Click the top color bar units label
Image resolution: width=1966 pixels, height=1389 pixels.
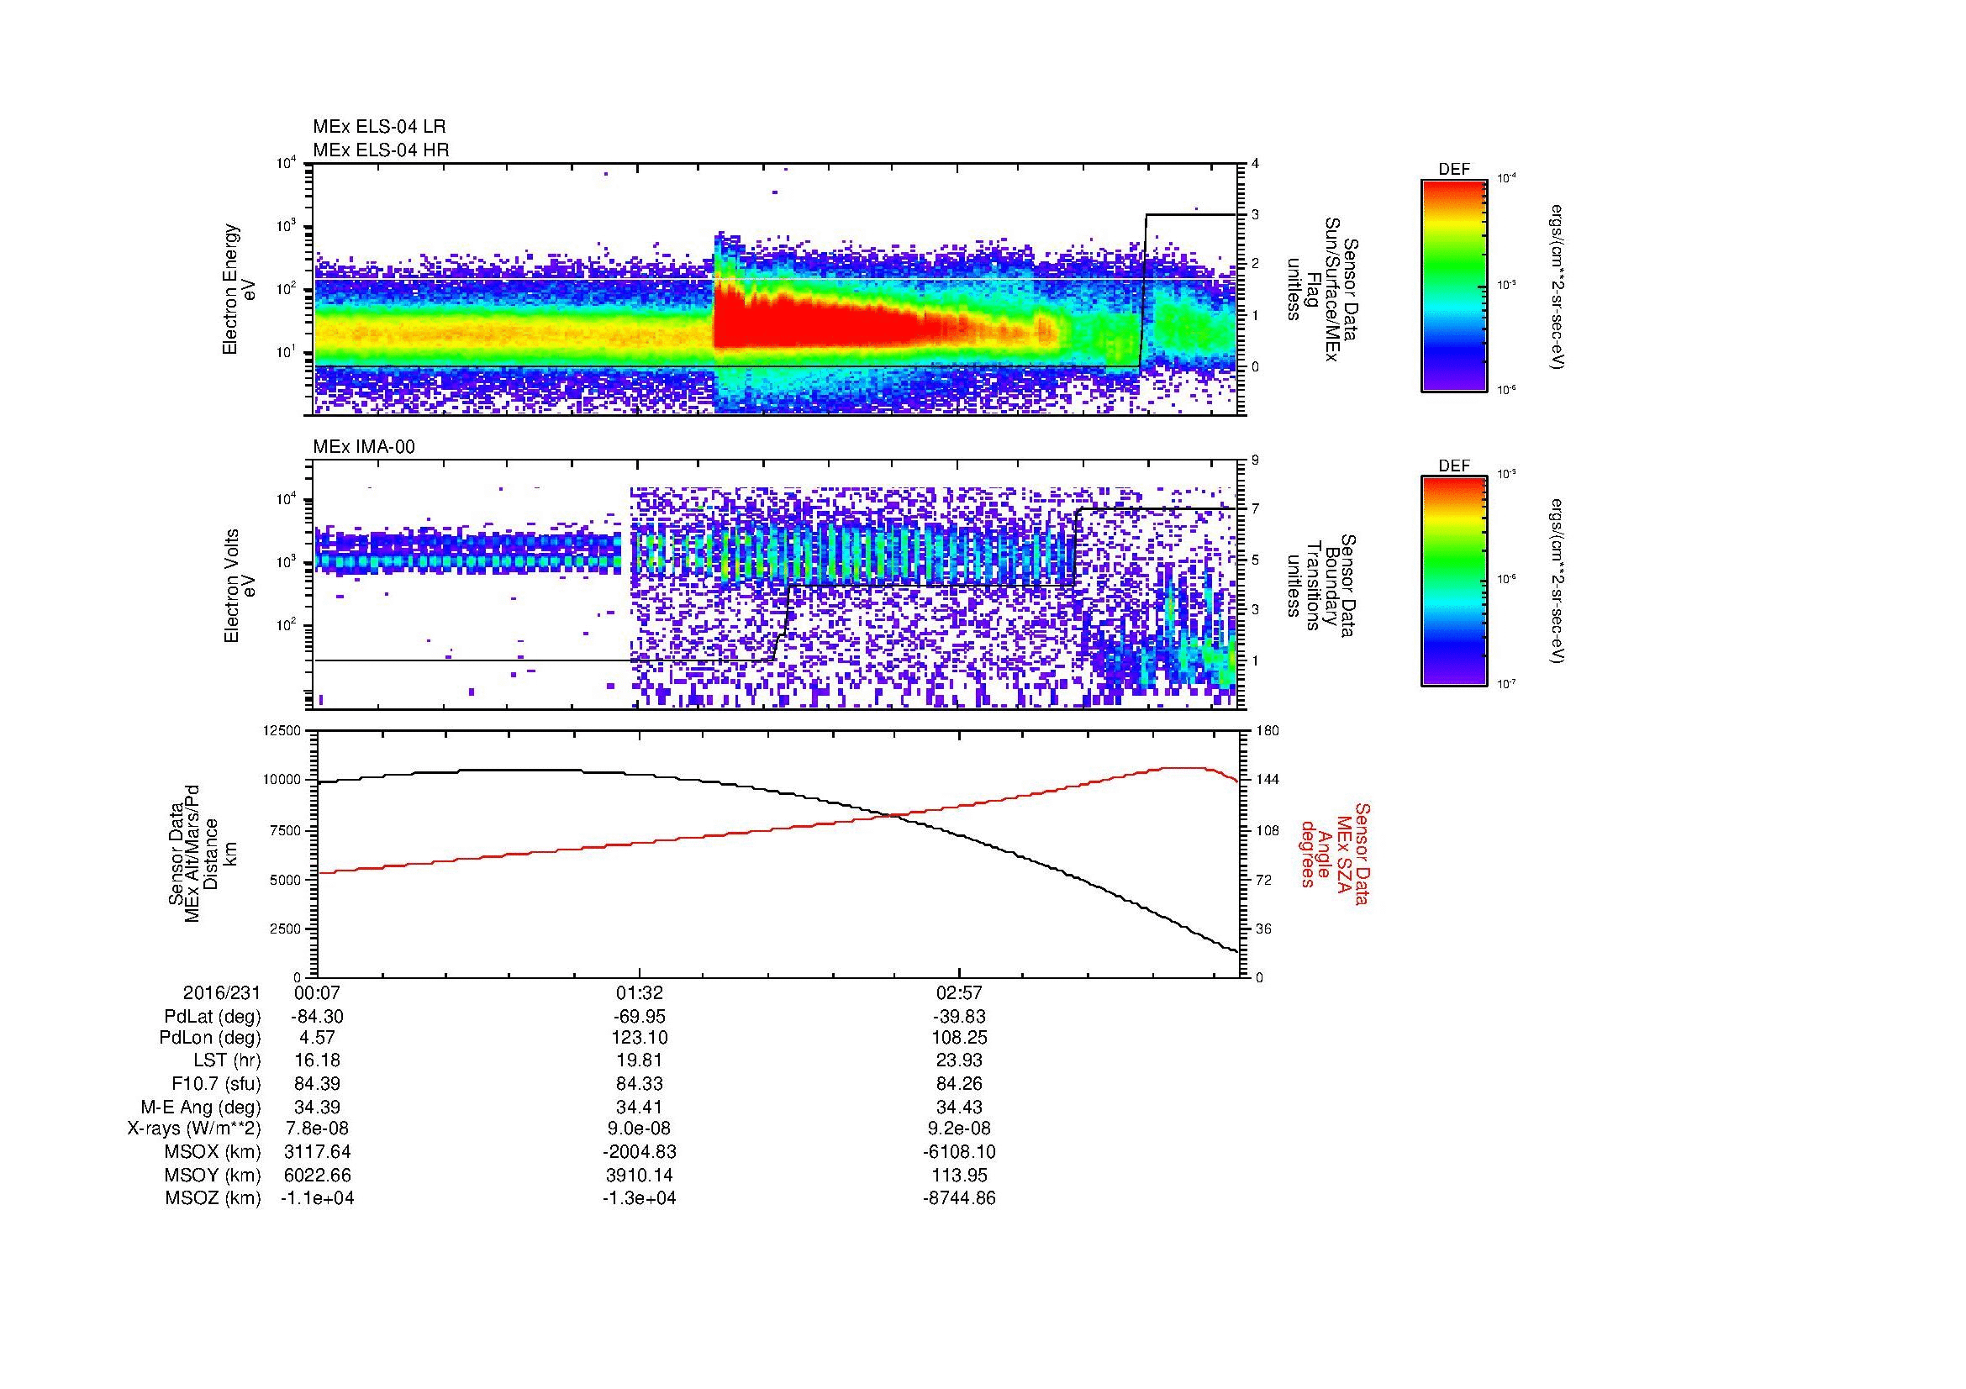(x=1558, y=287)
